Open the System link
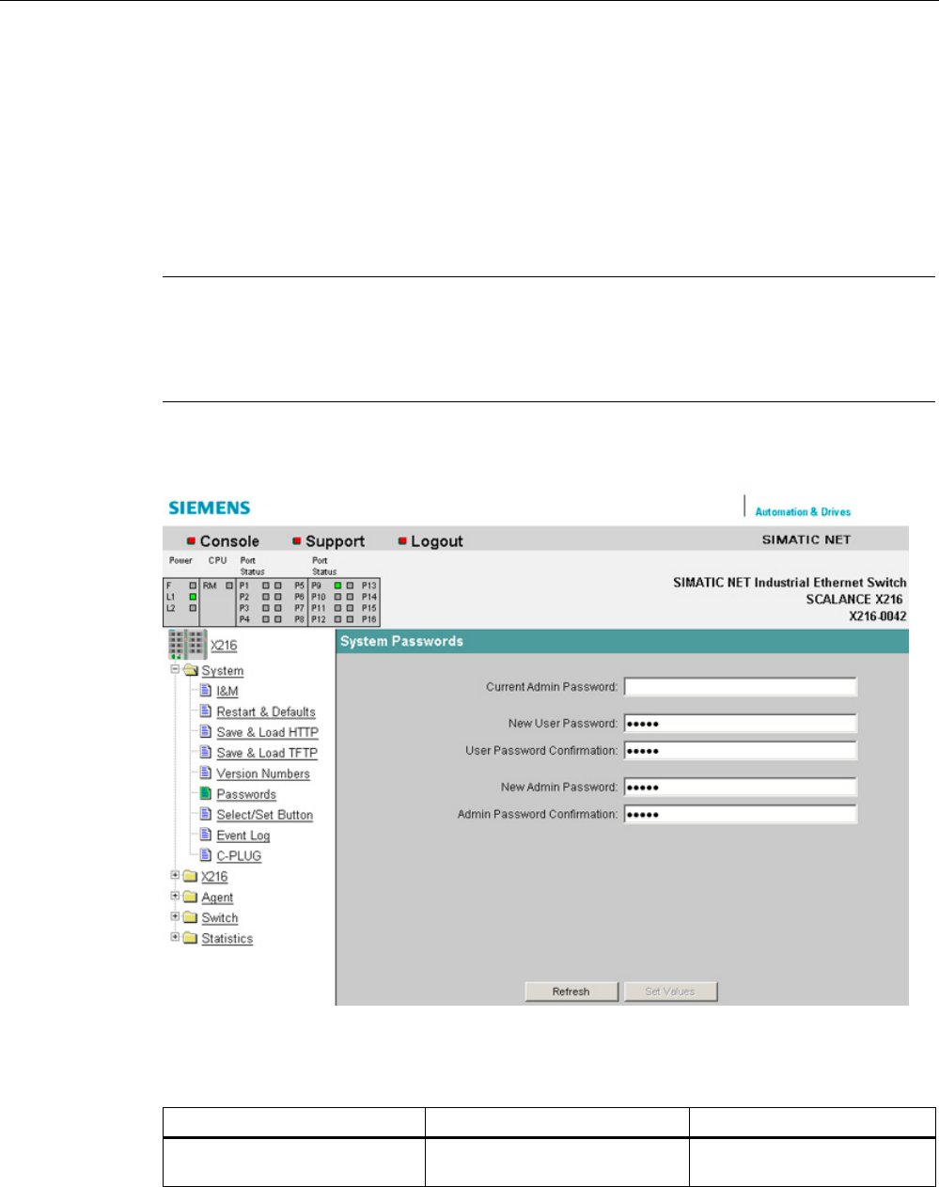This screenshot has height=1187, width=939. (x=223, y=671)
